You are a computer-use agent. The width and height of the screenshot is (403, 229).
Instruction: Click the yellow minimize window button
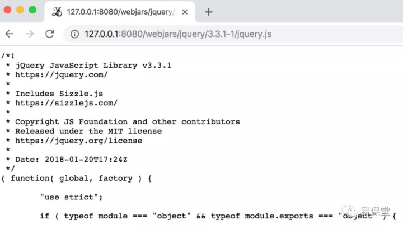[x=20, y=10]
